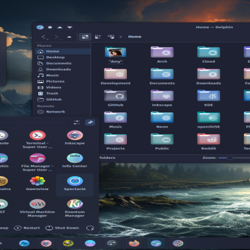Viewport: 250px width, 250px height.
Task: Open the Dolphin window menu icon
Action: tap(40, 27)
